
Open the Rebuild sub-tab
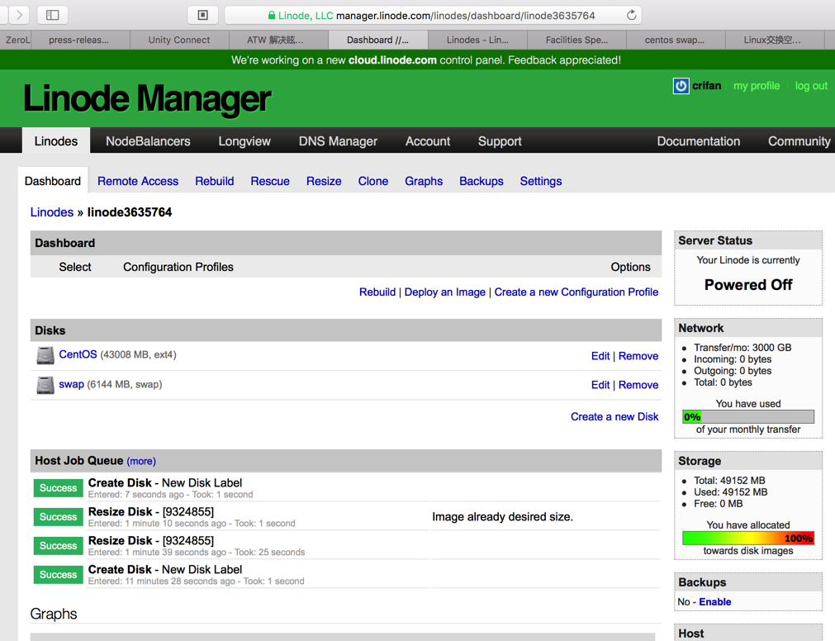(215, 181)
